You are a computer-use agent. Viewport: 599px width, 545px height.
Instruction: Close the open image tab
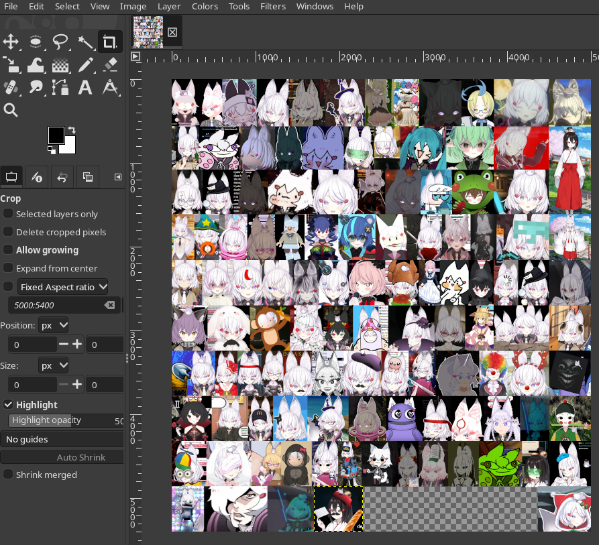pos(172,32)
